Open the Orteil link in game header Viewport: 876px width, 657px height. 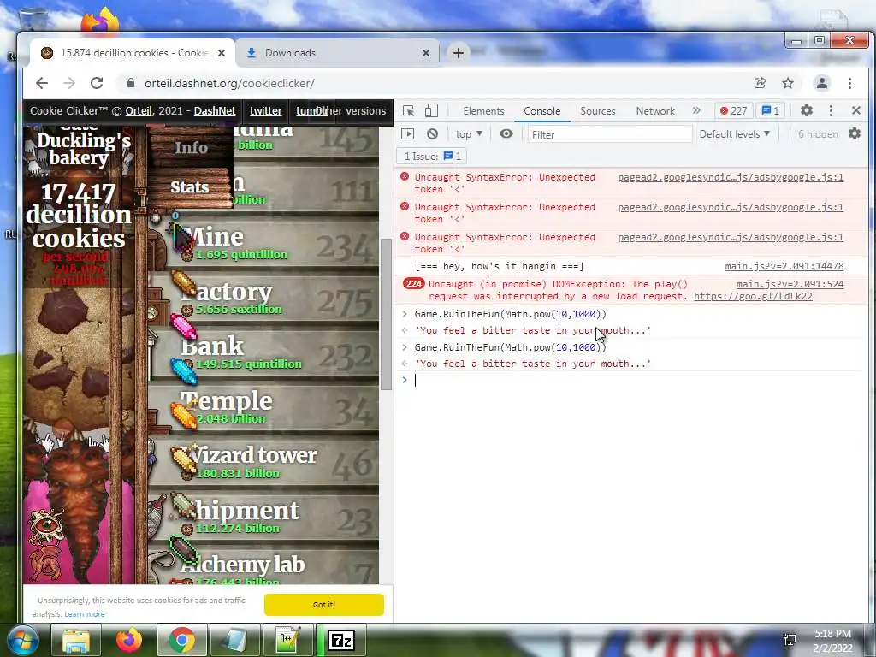(x=138, y=110)
